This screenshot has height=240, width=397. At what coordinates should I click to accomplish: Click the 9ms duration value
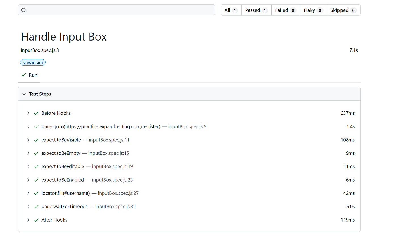coord(350,153)
